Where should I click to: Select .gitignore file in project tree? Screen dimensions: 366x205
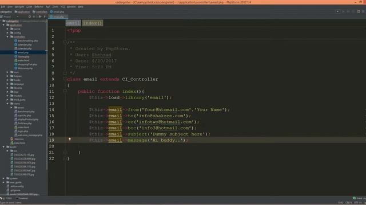(14, 190)
